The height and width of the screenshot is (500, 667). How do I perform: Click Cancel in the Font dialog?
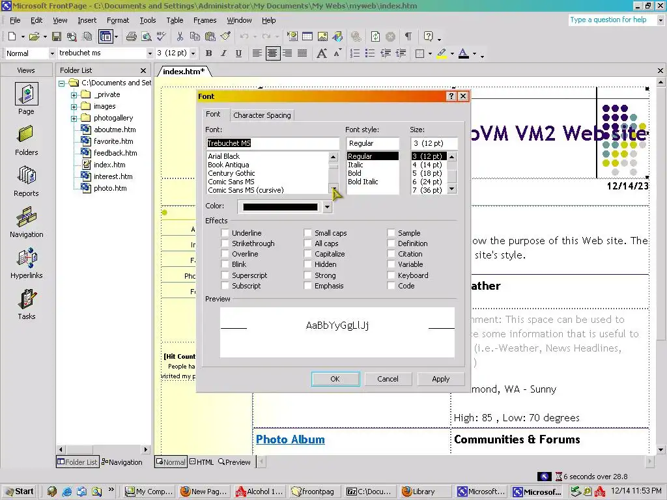click(388, 379)
